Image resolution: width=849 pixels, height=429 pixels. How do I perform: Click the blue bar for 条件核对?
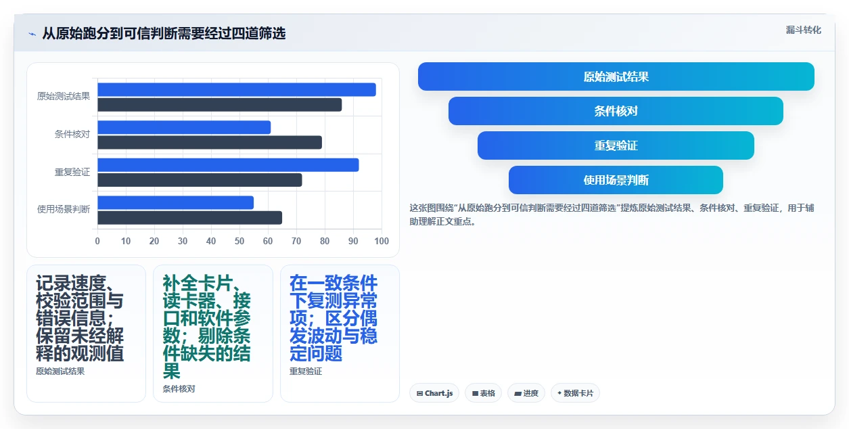(184, 127)
